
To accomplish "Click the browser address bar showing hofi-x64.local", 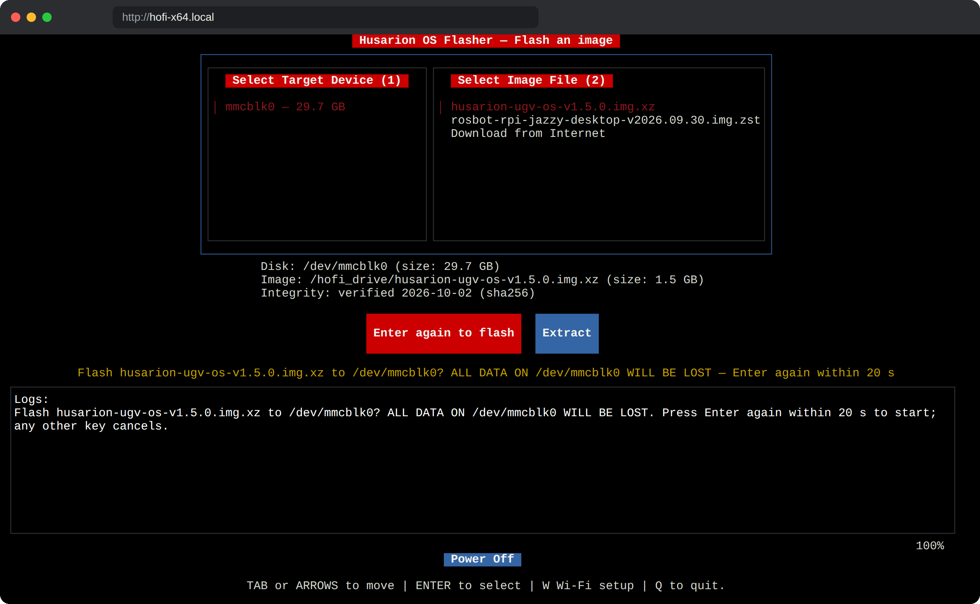I will pyautogui.click(x=325, y=17).
